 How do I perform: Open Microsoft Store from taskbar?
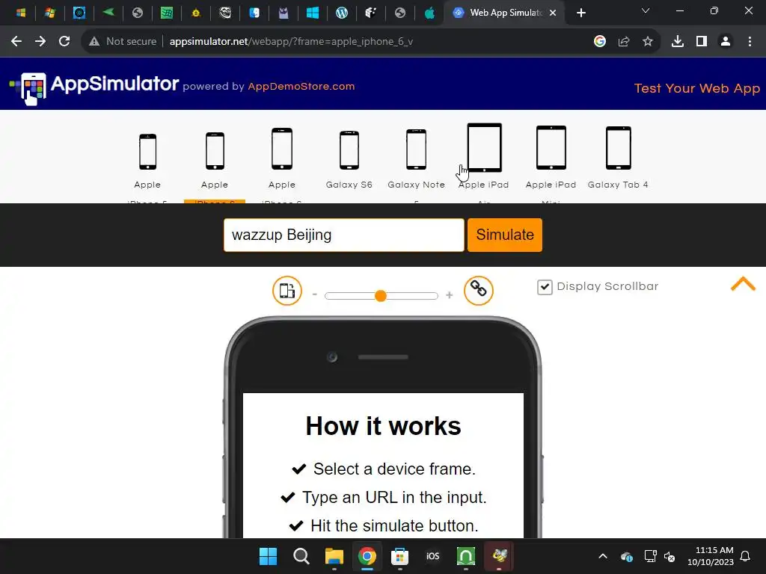[399, 556]
